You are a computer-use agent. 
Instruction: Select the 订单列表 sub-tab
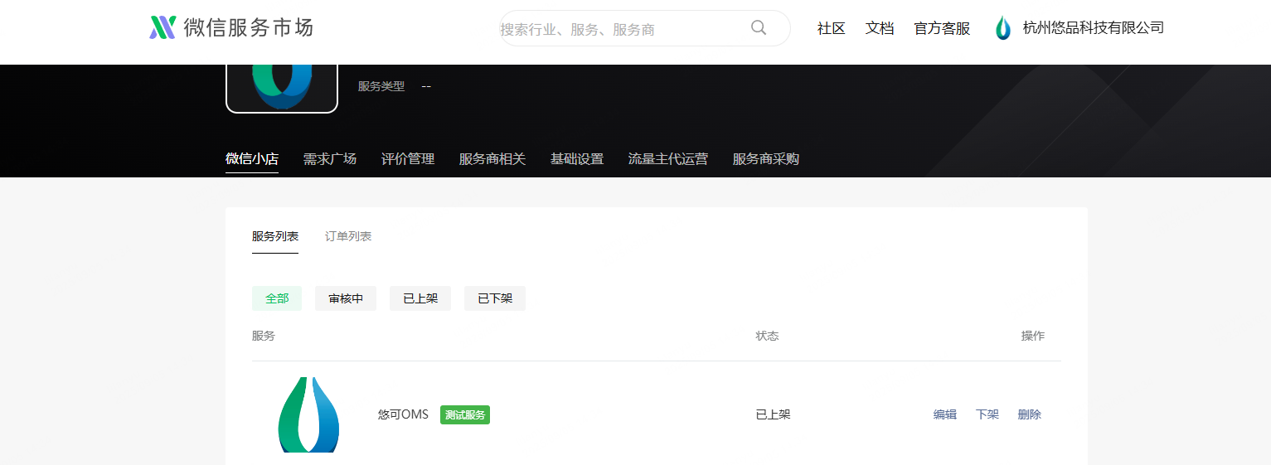click(348, 236)
